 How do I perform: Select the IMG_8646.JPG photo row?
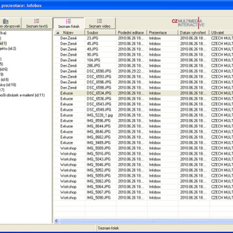point(143,131)
